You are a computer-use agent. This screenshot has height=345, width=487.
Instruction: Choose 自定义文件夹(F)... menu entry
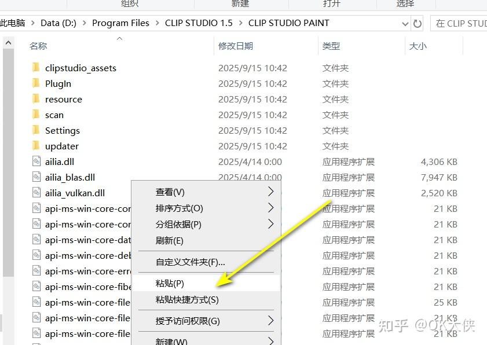(x=206, y=262)
